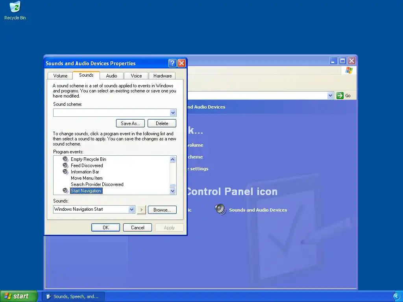Click Sounds and Audio Devices link
The width and height of the screenshot is (403, 302).
pyautogui.click(x=258, y=210)
